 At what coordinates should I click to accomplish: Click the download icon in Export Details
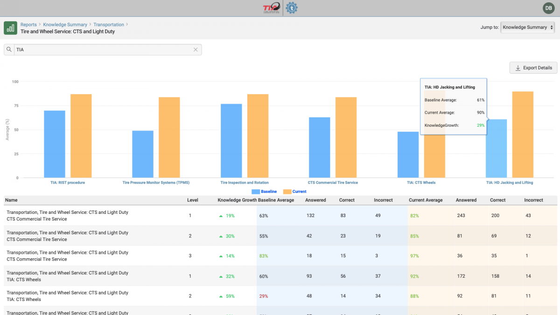pyautogui.click(x=518, y=68)
